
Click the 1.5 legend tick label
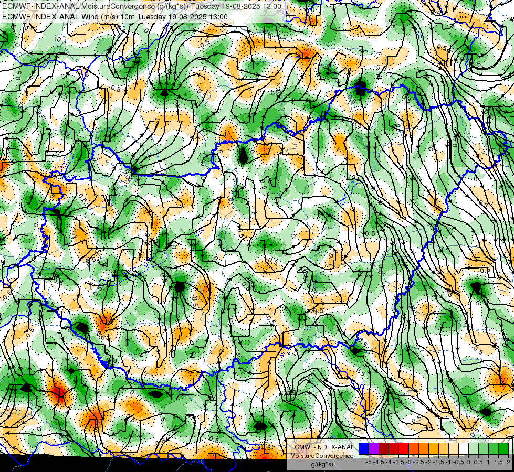498,462
